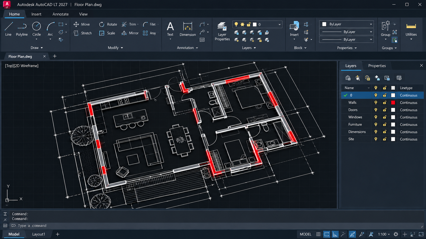Expand the Modify panel options

(115, 48)
